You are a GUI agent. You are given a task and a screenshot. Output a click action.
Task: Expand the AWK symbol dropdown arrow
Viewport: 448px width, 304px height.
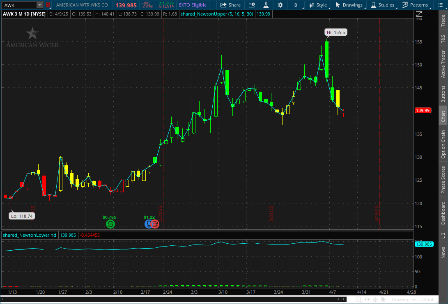[40, 5]
